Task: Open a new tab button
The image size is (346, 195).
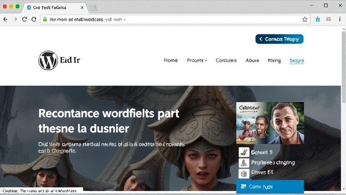Action: click(x=94, y=8)
